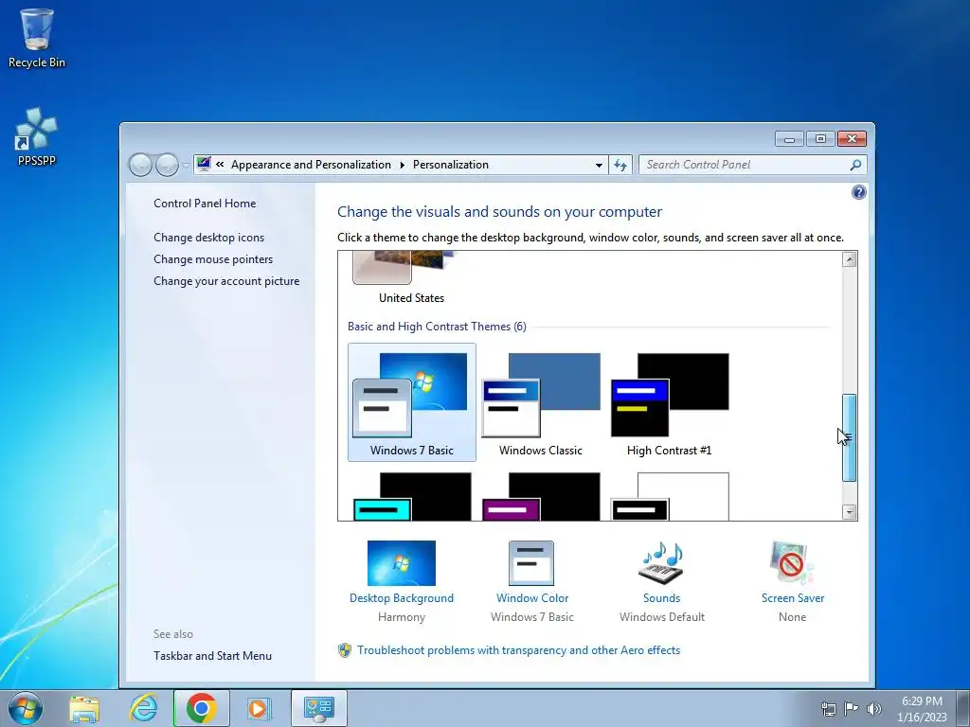Open the Help question mark icon
The width and height of the screenshot is (970, 727).
[x=858, y=192]
